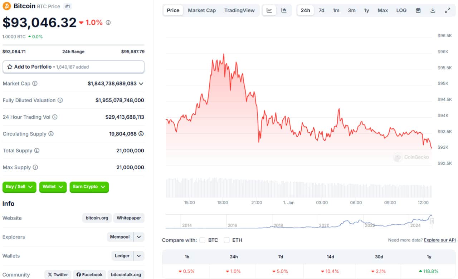Expand the Mempool explorers dropdown arrow
The image size is (458, 279).
coord(139,237)
